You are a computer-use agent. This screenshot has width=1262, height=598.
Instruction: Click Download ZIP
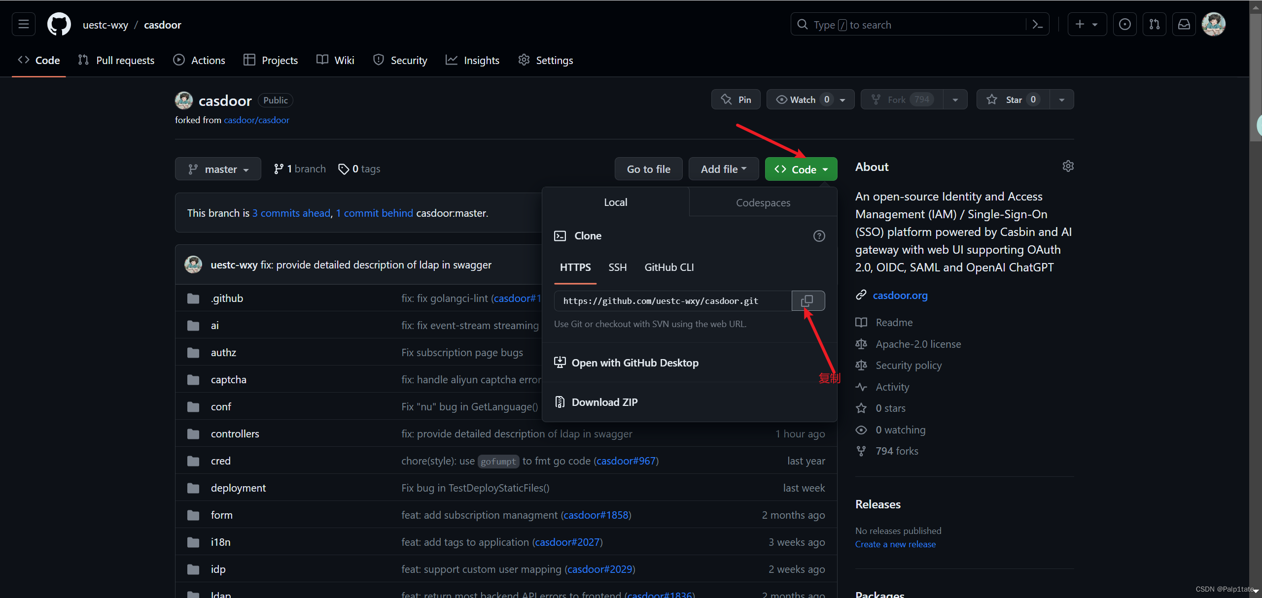point(604,402)
